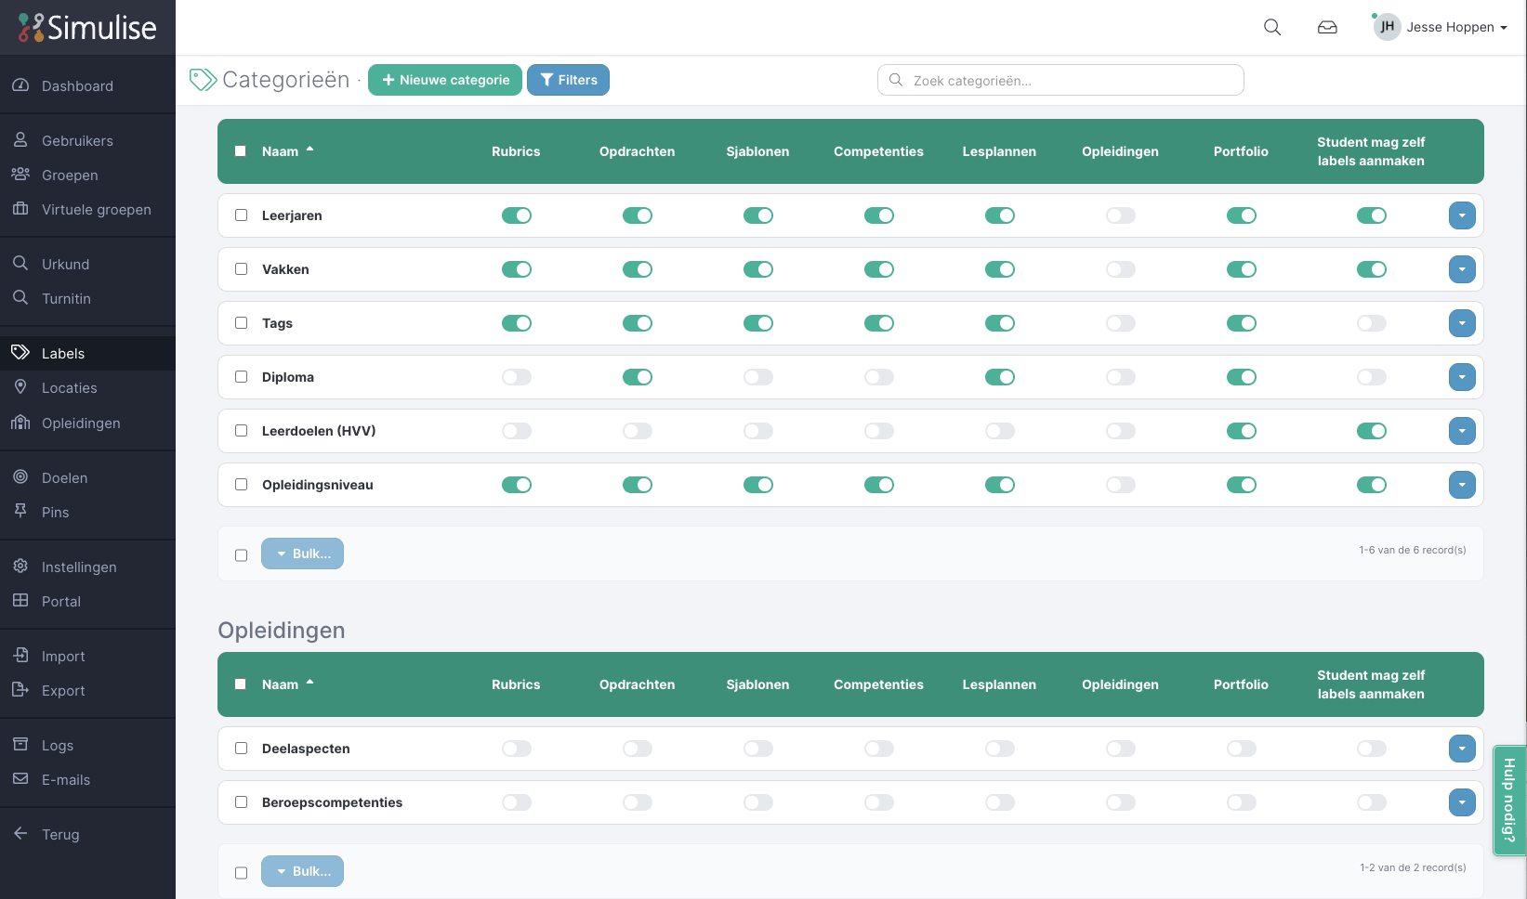Open the Hulp nodig? help tab
Image resolution: width=1527 pixels, height=899 pixels.
(1509, 800)
